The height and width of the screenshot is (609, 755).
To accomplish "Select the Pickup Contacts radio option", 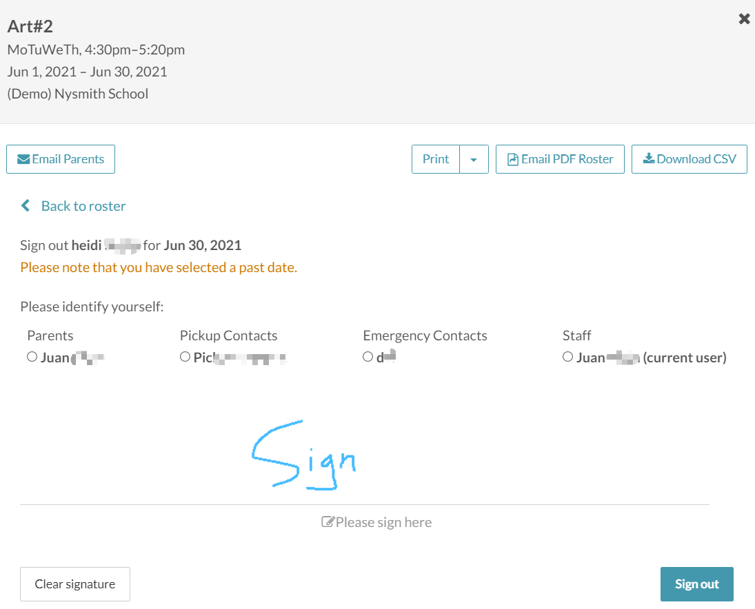I will coord(185,357).
